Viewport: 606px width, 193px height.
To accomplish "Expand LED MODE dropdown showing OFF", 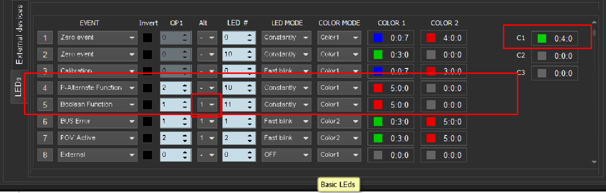I will pos(286,155).
